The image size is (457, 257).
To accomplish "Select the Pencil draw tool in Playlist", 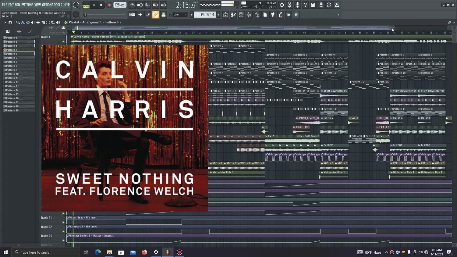I will coord(18,22).
